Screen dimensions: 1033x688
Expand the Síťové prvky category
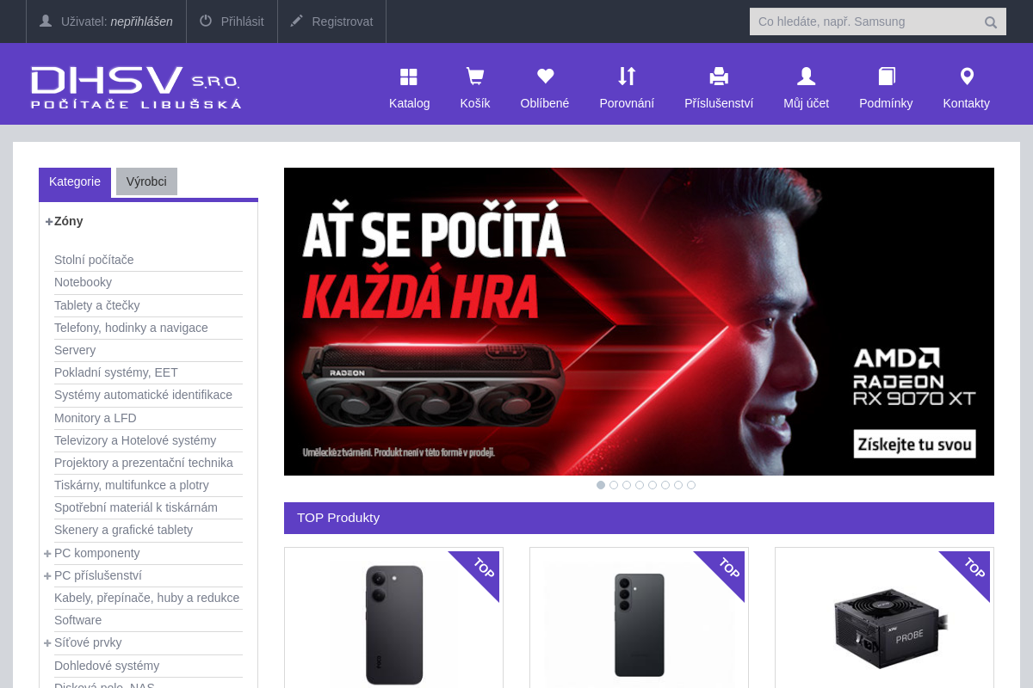[x=47, y=643]
